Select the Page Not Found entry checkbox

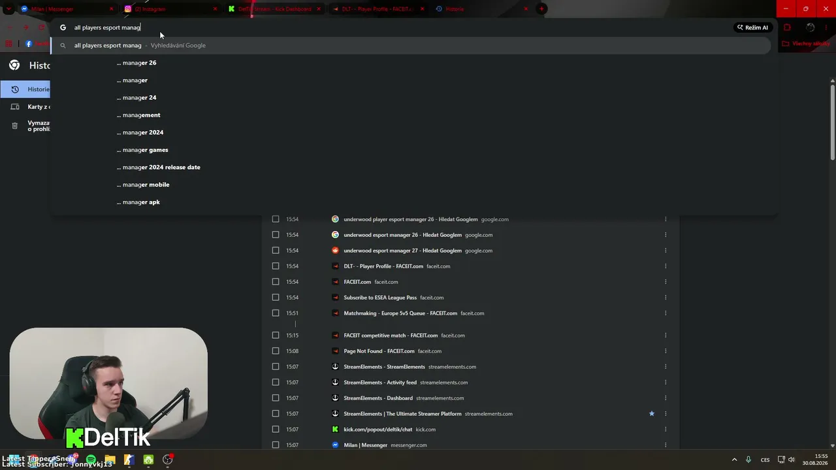(x=276, y=351)
